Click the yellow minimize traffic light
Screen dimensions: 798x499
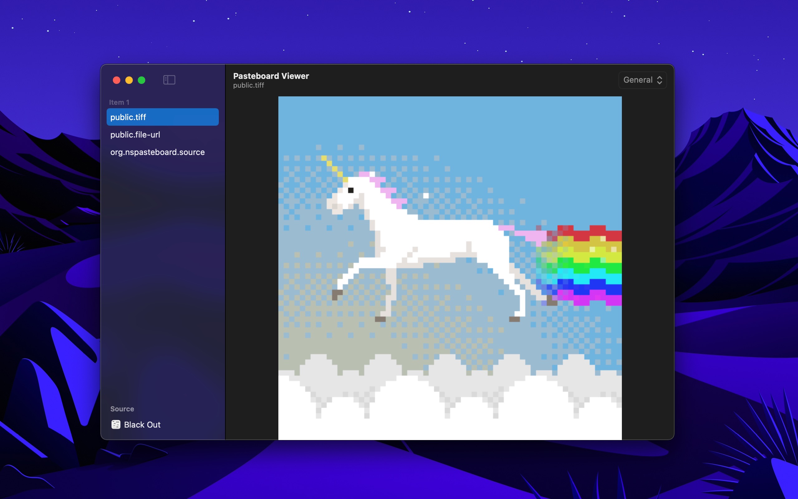tap(129, 80)
